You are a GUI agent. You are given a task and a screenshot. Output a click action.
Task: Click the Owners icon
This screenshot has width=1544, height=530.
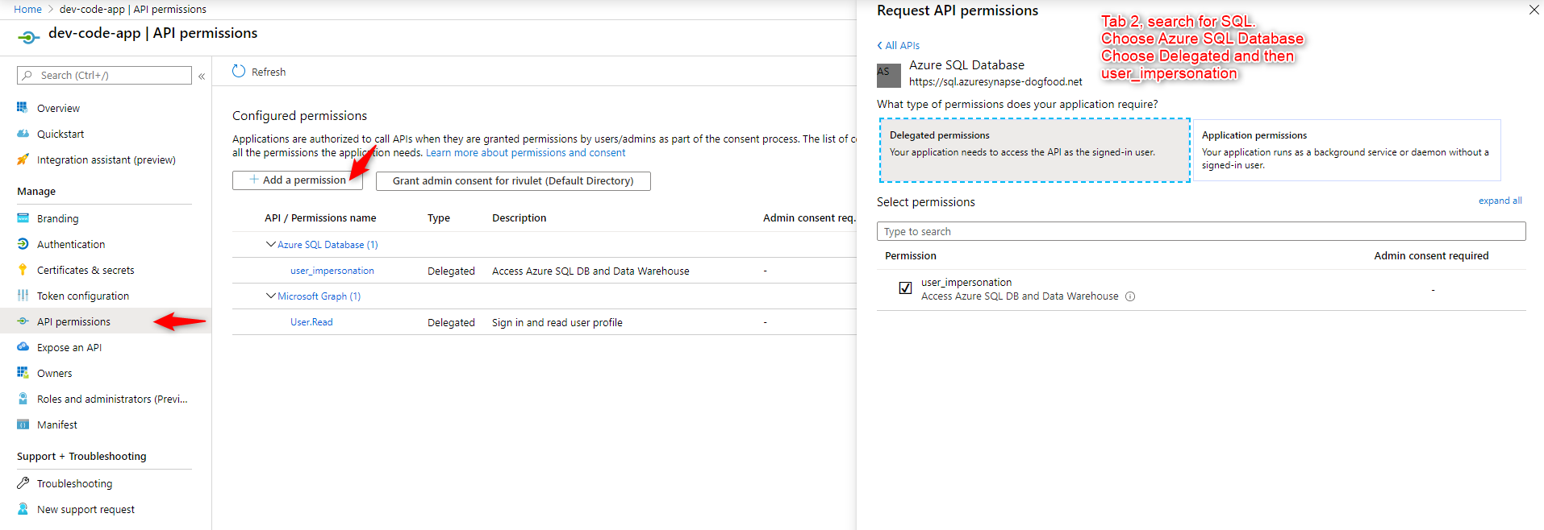(x=23, y=373)
